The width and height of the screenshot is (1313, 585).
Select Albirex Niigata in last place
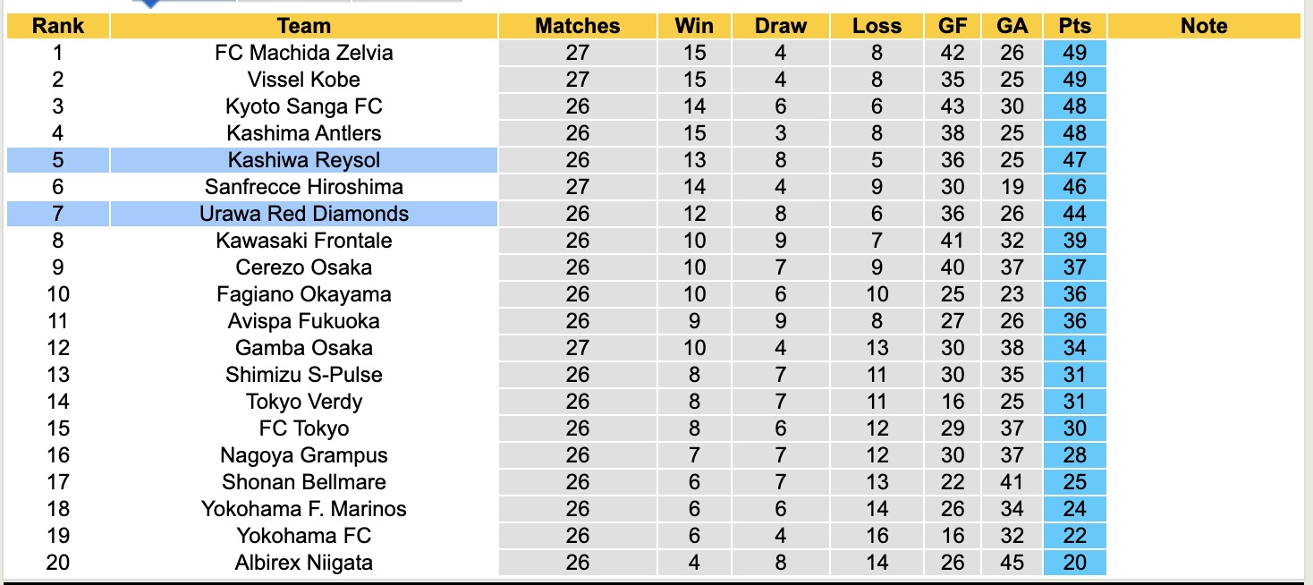(x=304, y=563)
